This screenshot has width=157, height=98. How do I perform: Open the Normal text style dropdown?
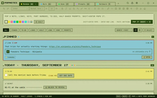(x=37, y=9)
